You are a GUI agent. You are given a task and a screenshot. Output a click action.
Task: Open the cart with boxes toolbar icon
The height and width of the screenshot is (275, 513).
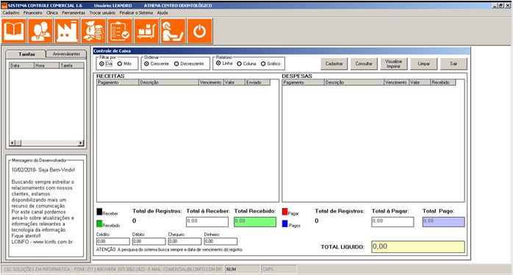point(146,31)
